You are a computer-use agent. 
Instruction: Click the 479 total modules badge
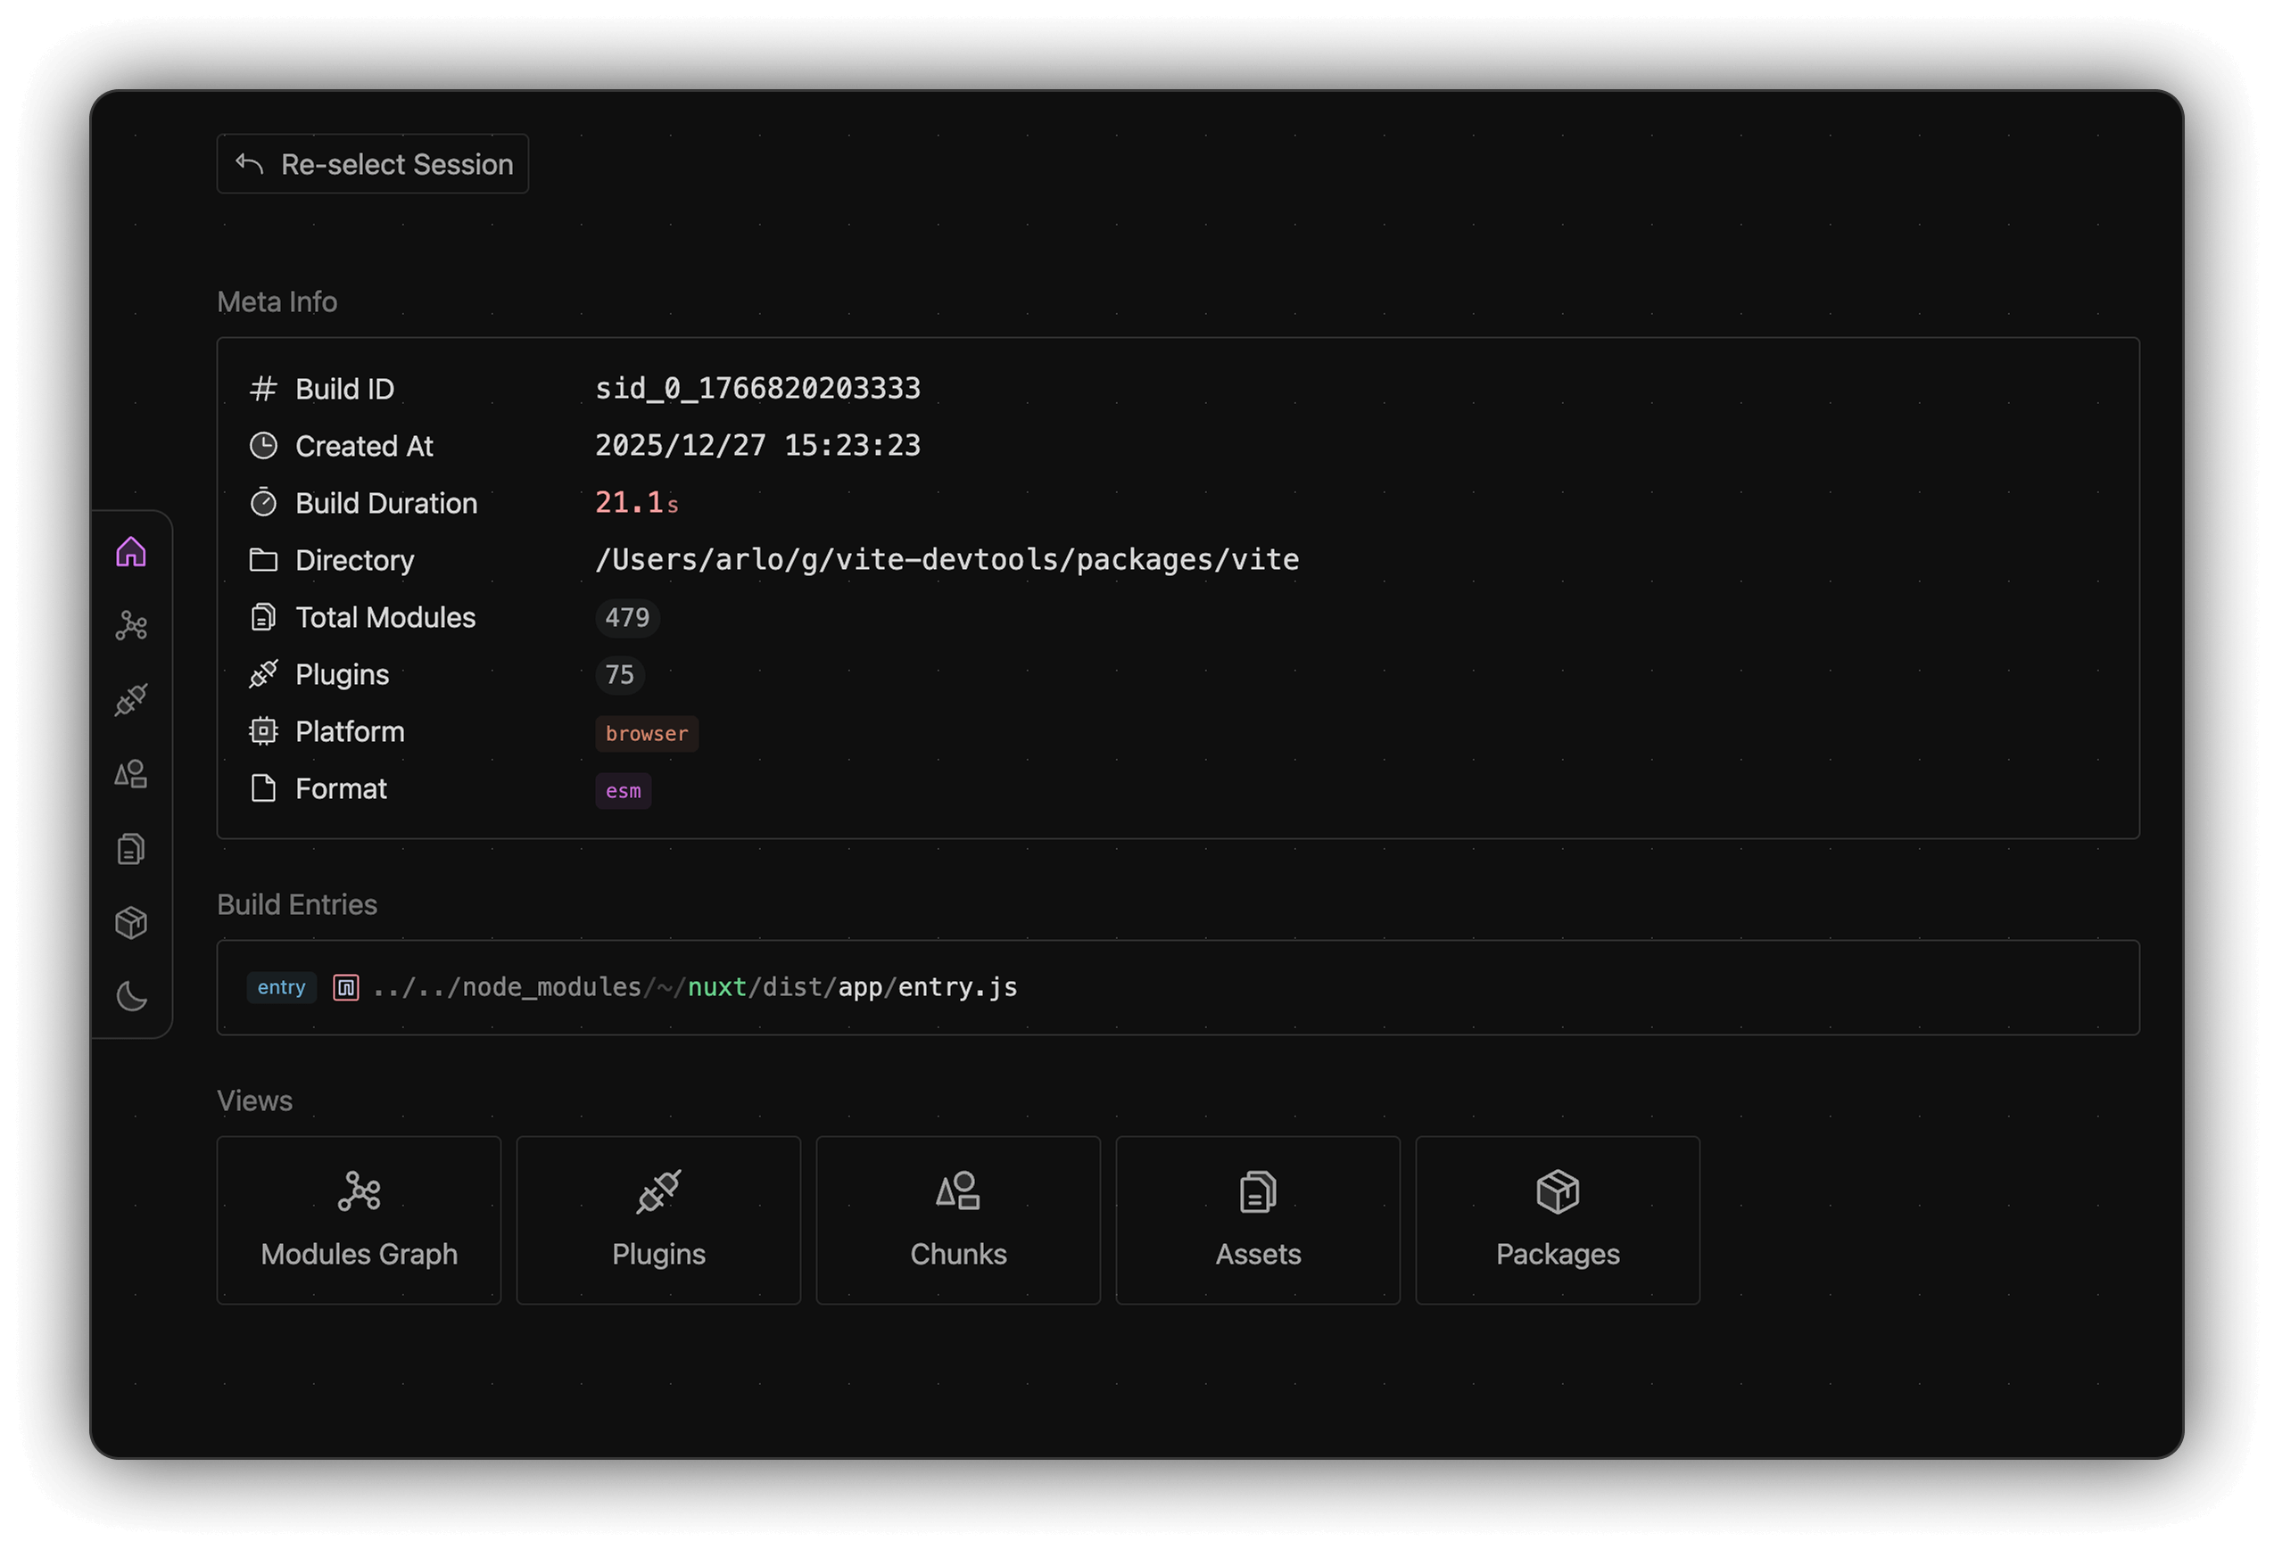627,618
